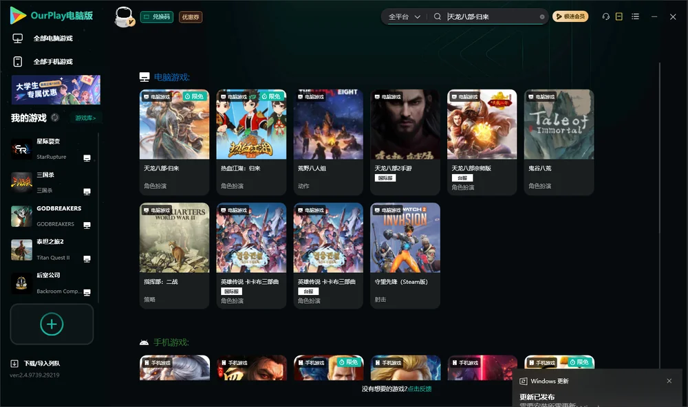Open the 极速会员 membership button
The width and height of the screenshot is (688, 407).
point(570,16)
